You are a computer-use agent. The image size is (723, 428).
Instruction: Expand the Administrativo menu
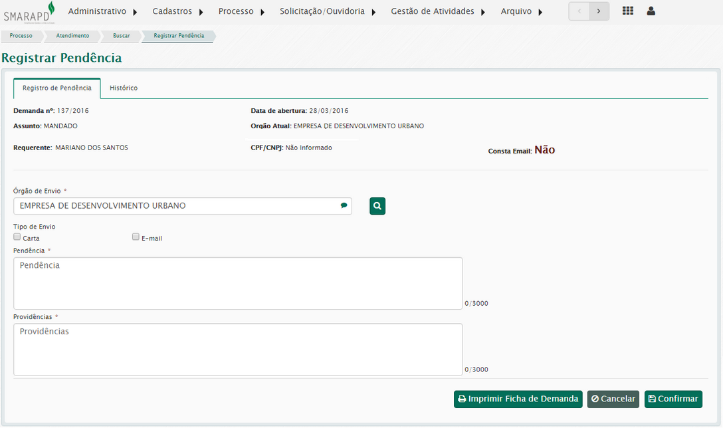(102, 11)
